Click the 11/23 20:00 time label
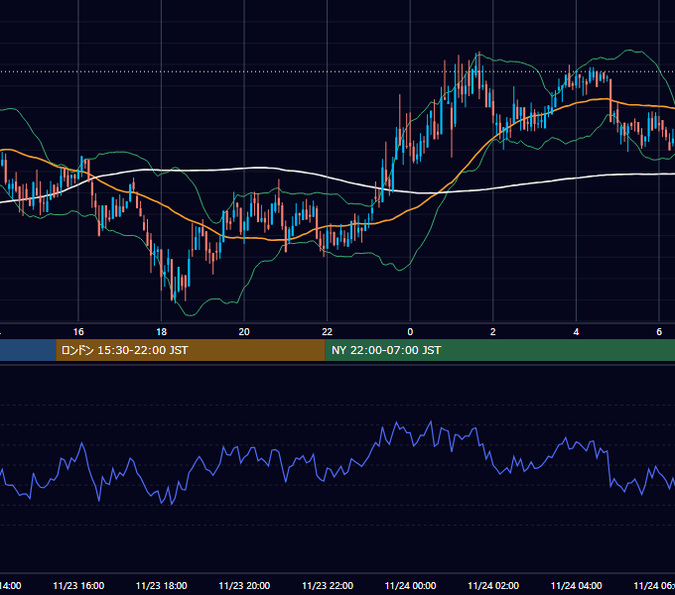This screenshot has width=675, height=595. [x=244, y=585]
